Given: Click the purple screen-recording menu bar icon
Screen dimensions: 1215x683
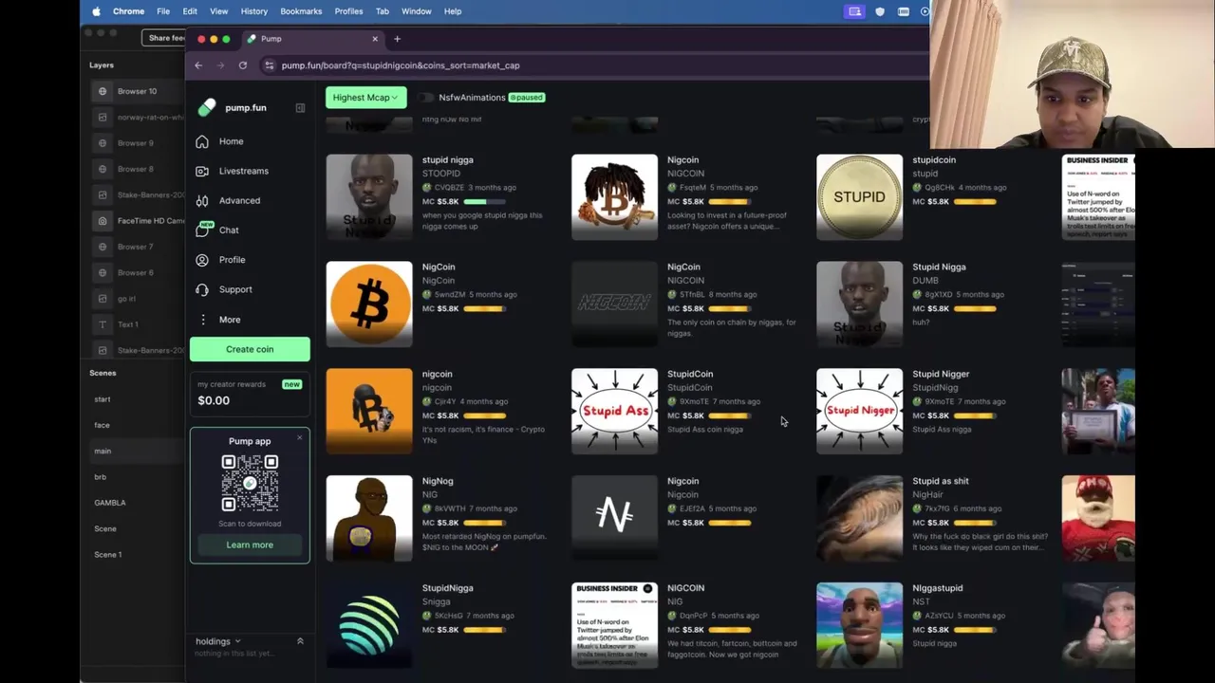Looking at the screenshot, I should pyautogui.click(x=855, y=11).
